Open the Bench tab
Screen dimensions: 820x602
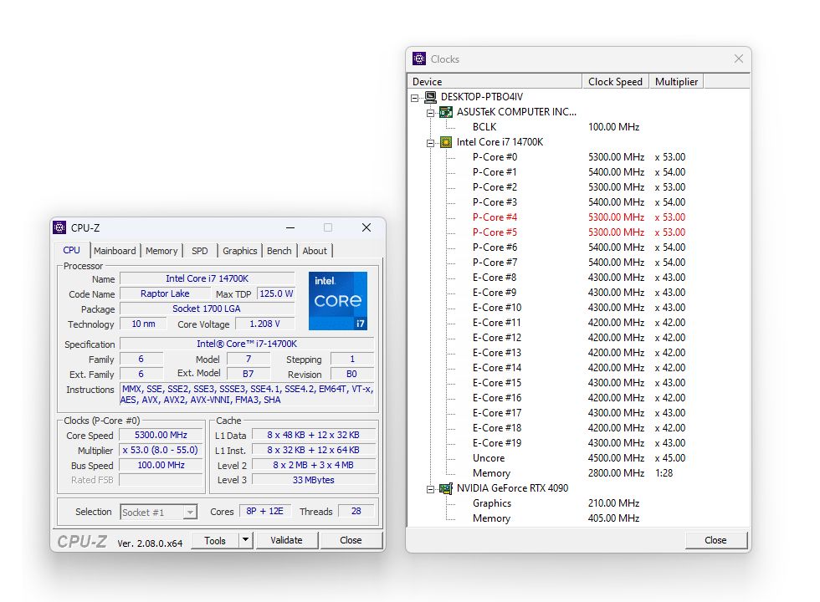[279, 251]
